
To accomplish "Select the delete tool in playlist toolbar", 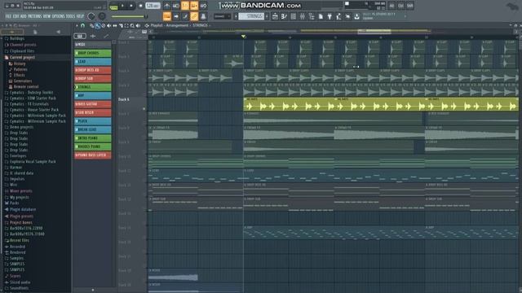I will [x=104, y=25].
